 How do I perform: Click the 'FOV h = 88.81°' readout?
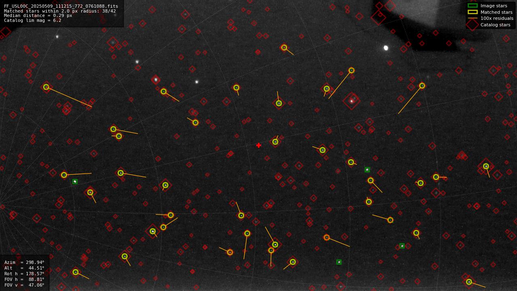click(x=24, y=279)
